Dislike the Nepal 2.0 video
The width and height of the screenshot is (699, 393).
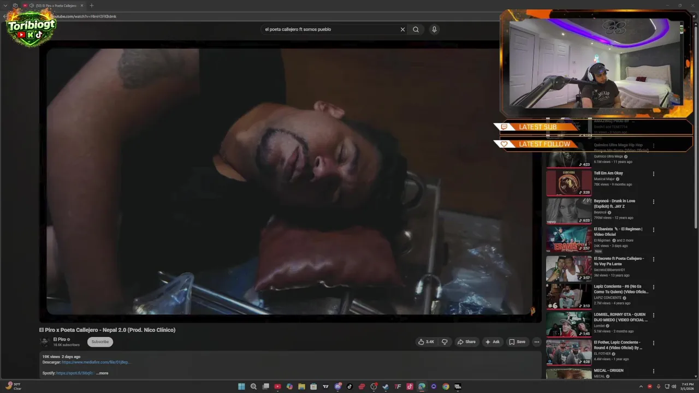[x=445, y=342]
